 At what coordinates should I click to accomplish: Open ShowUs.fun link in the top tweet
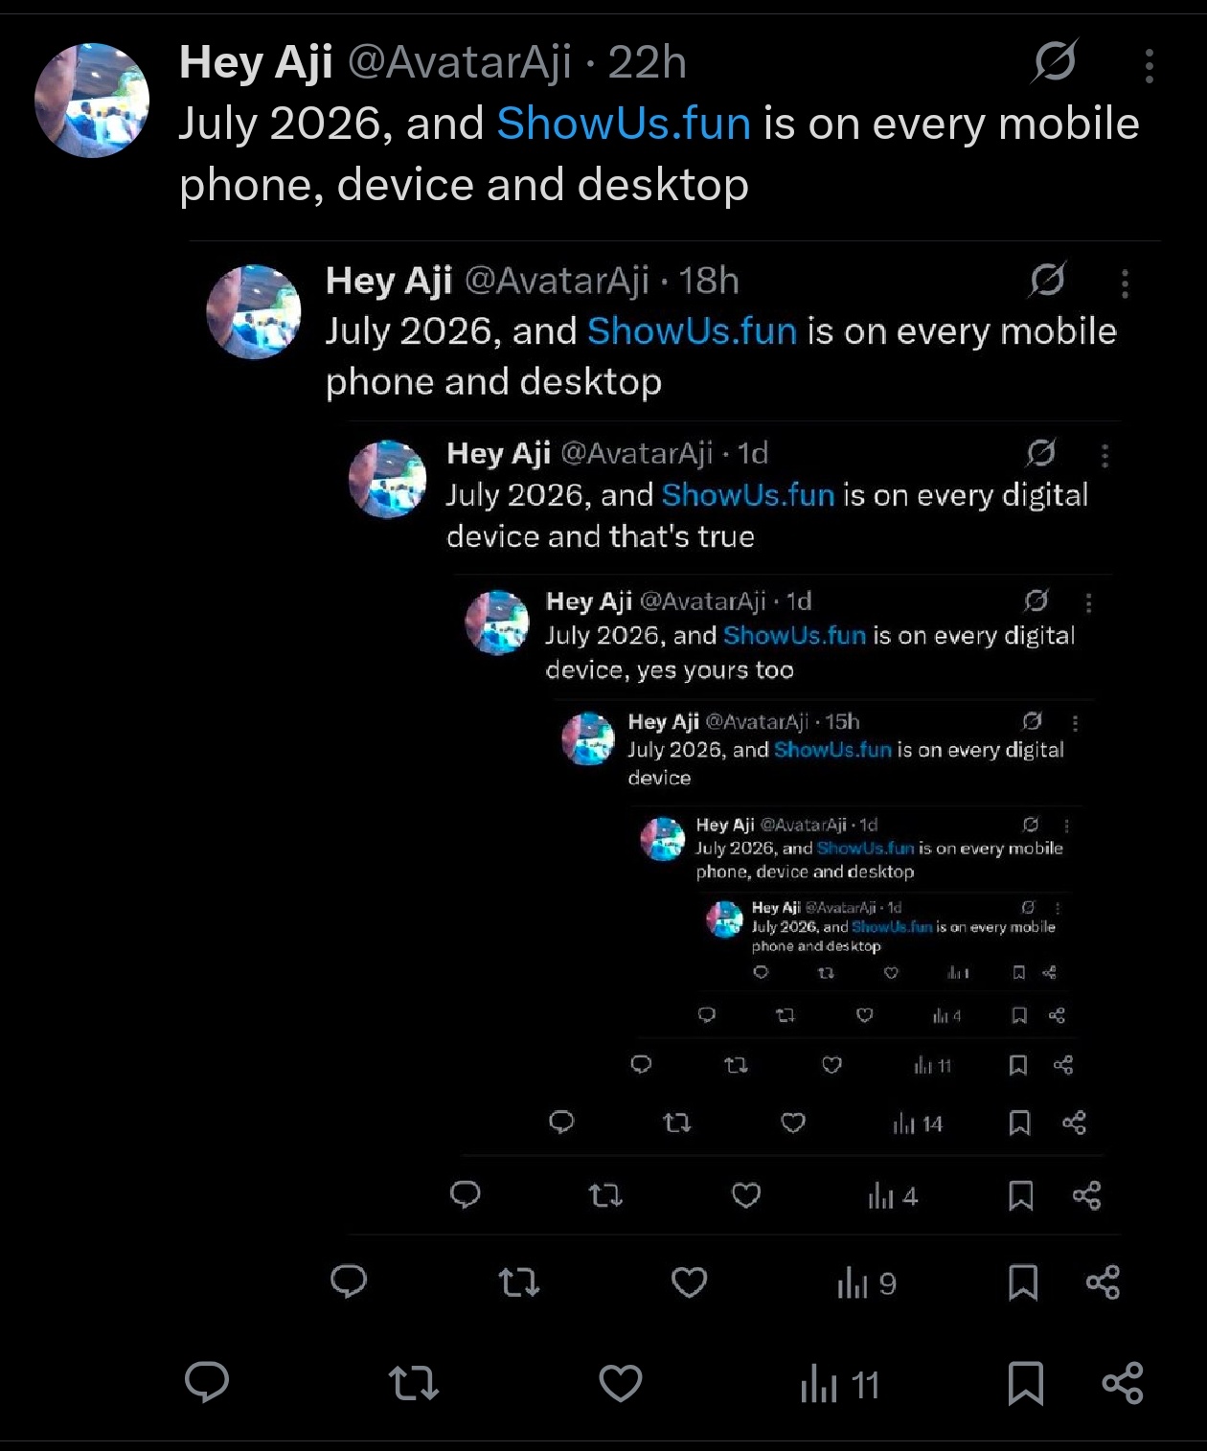click(624, 124)
